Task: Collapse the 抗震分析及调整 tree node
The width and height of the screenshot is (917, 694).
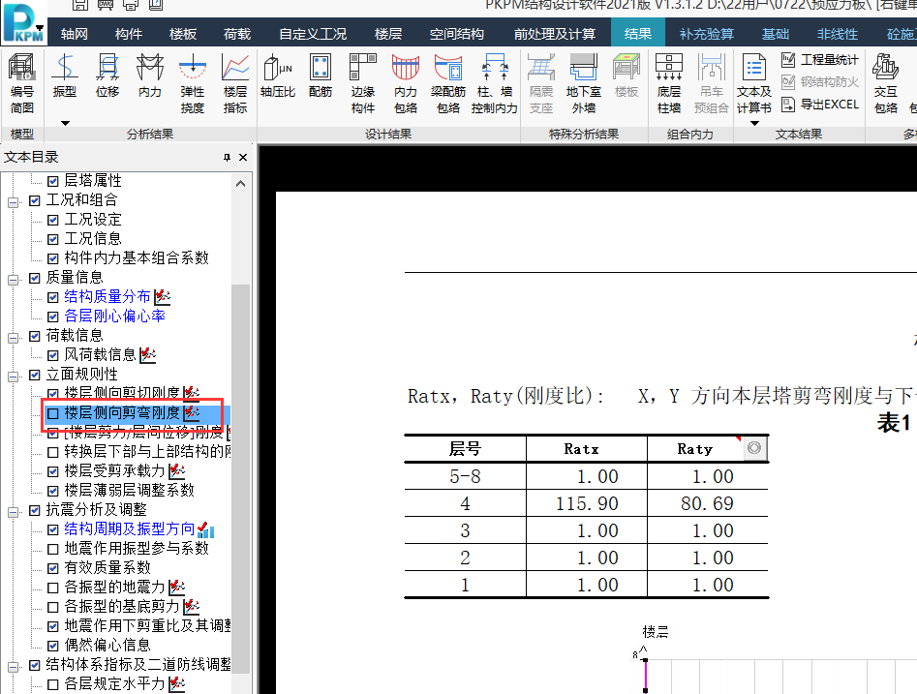Action: pos(13,512)
